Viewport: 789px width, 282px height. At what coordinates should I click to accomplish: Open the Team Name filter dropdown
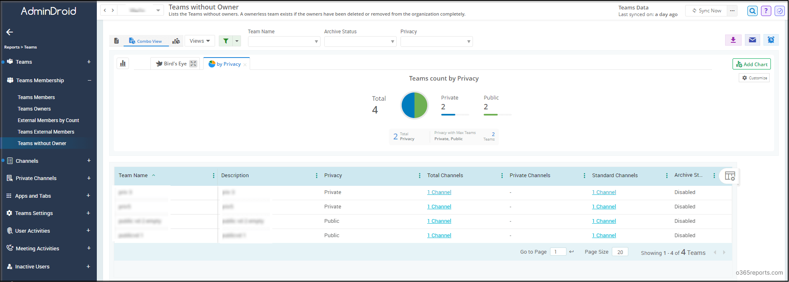(284, 42)
